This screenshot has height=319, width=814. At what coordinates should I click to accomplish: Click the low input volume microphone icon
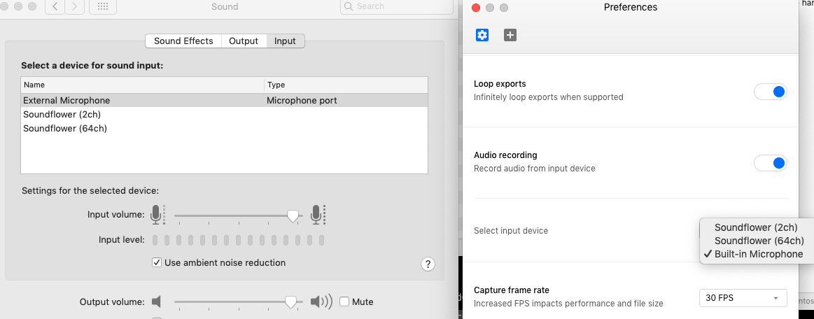(x=157, y=215)
